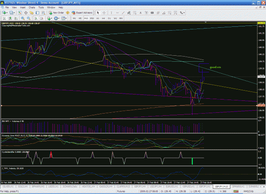Switch to the SILVER,H1 chart tab

(x=9, y=186)
